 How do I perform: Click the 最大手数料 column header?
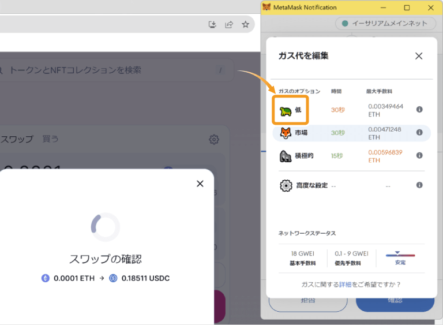click(x=379, y=91)
